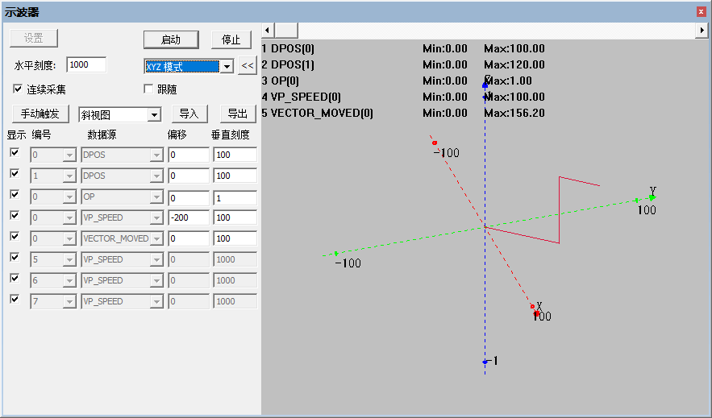The image size is (712, 418).
Task: Click the blue Z axis top marker
Action: tap(485, 85)
